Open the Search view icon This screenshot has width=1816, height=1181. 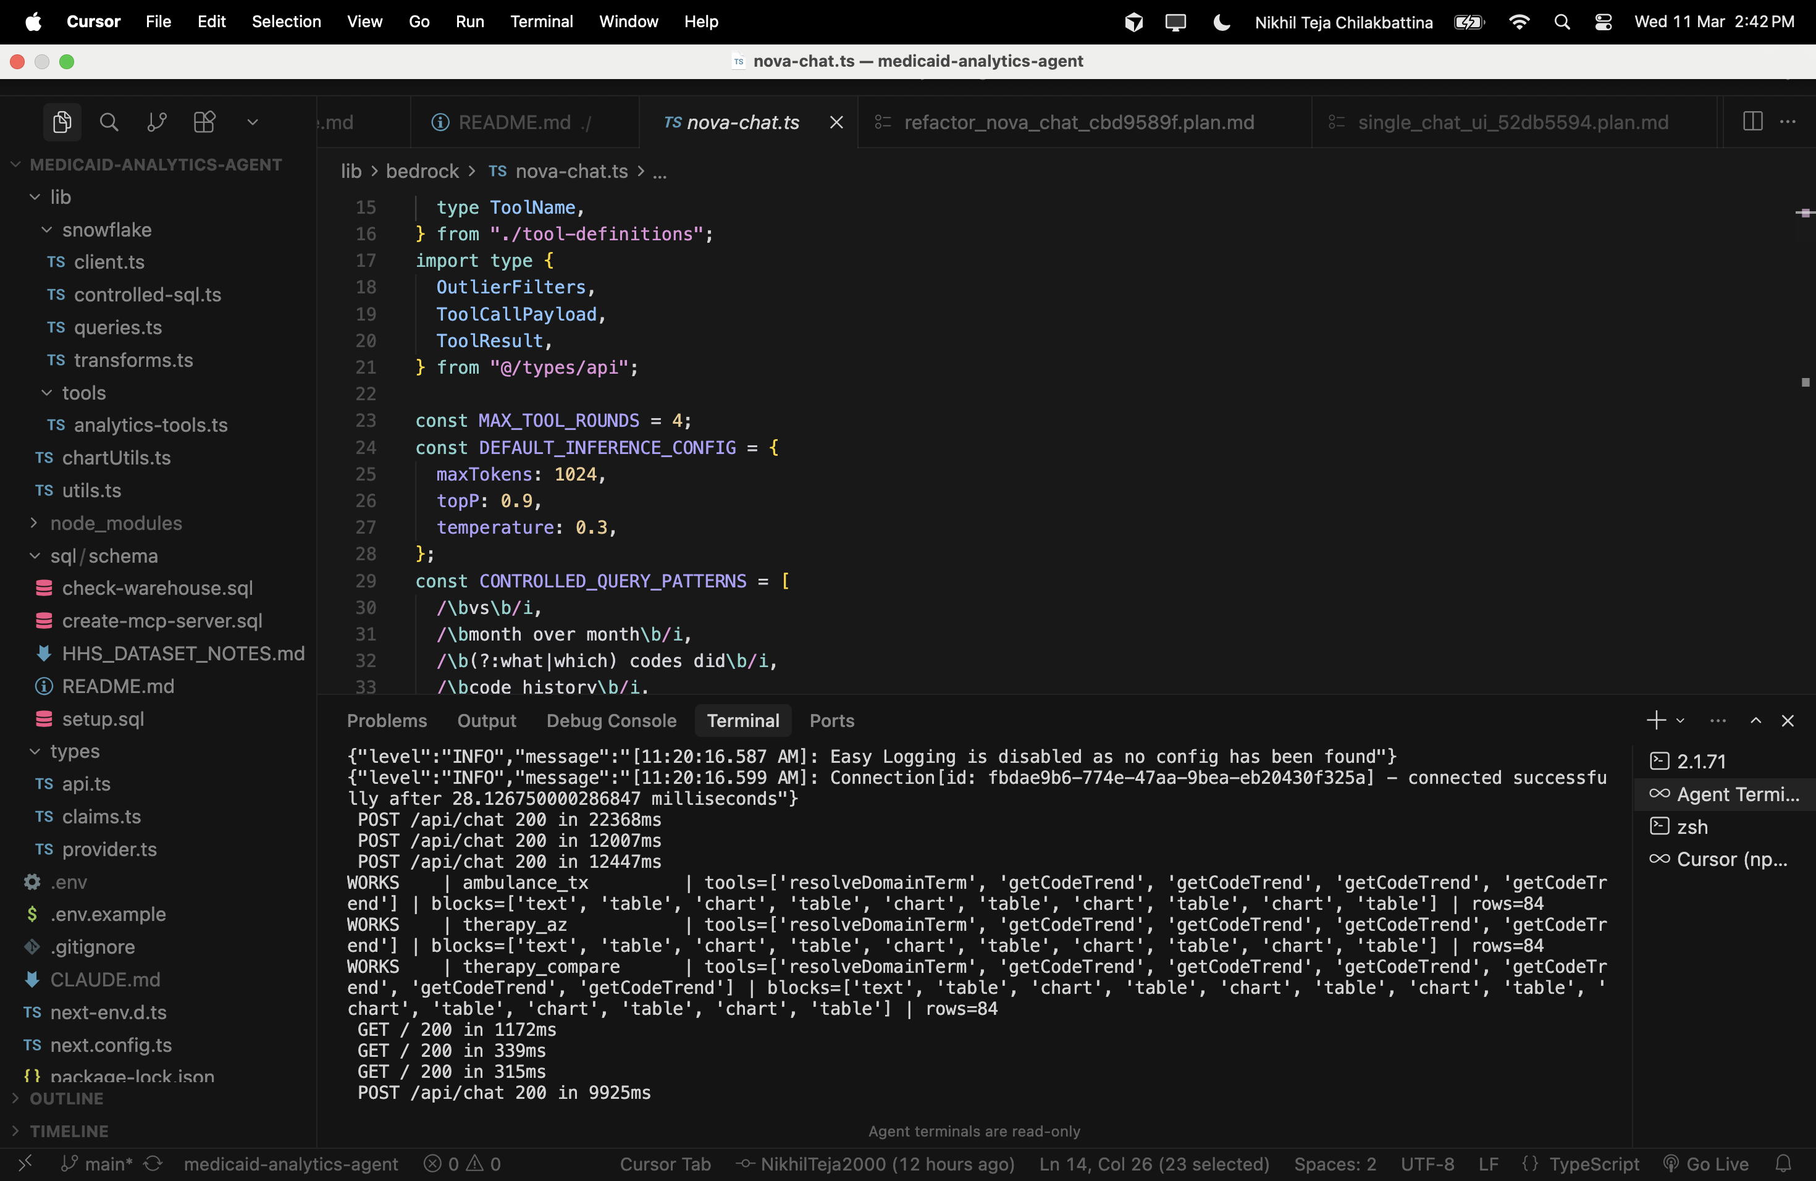click(109, 122)
